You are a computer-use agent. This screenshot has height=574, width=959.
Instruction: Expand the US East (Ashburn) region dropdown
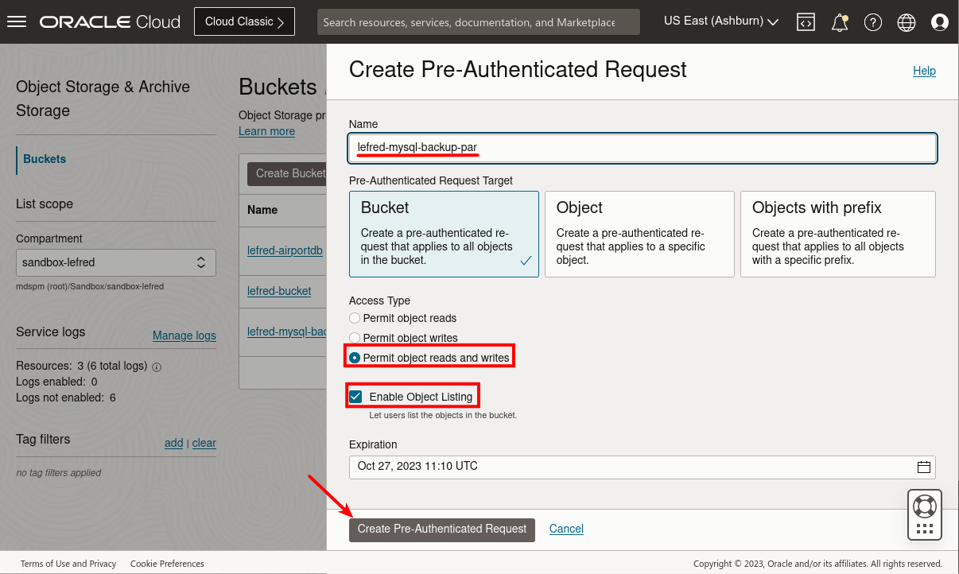click(x=720, y=21)
